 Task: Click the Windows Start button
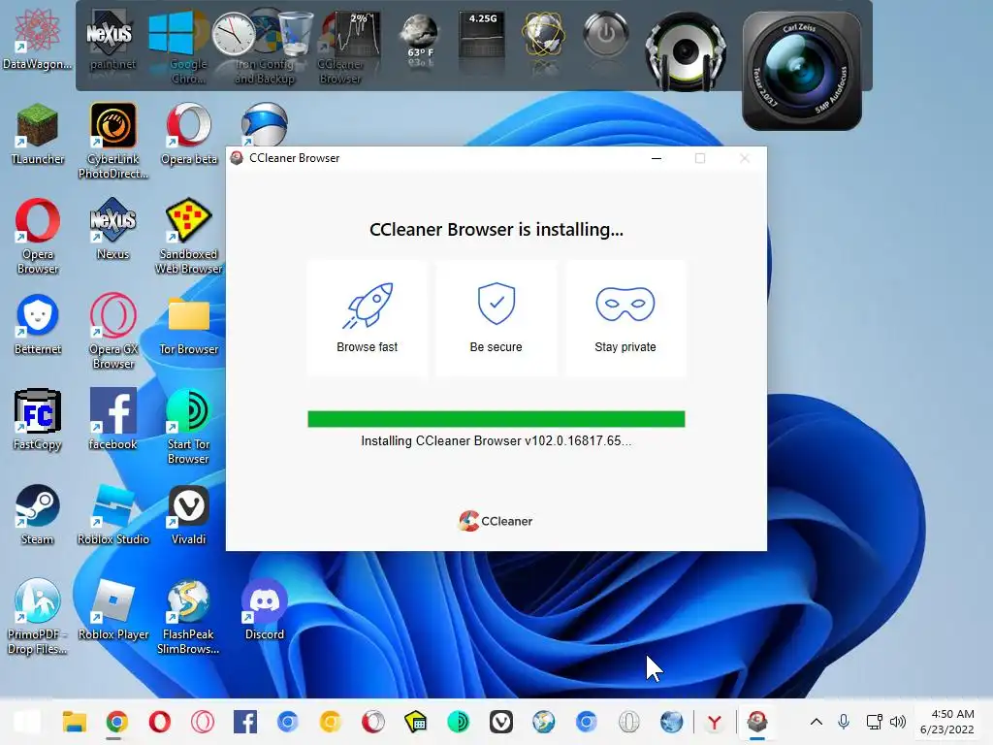point(28,722)
